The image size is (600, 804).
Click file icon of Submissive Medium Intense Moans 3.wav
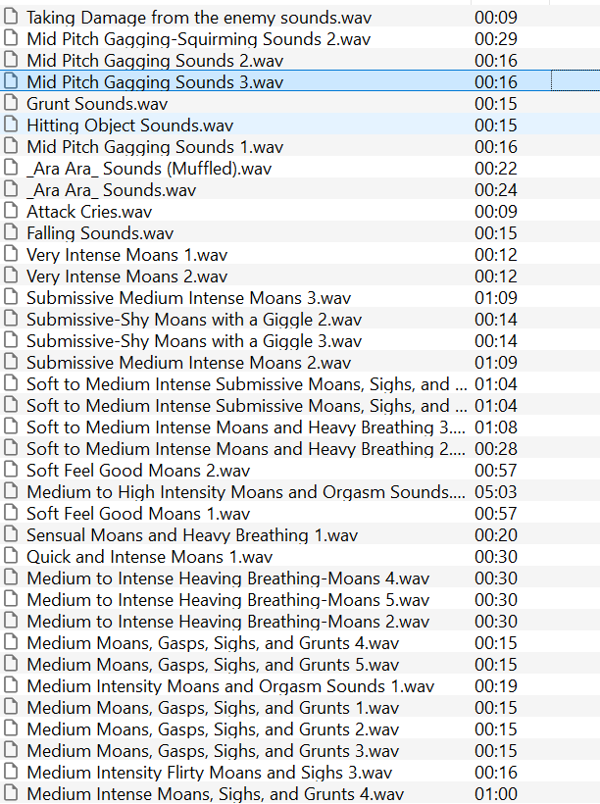[10, 297]
